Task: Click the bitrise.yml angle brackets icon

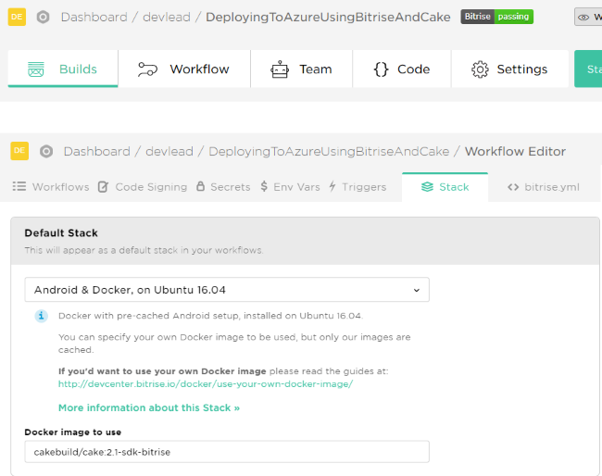Action: pos(513,187)
